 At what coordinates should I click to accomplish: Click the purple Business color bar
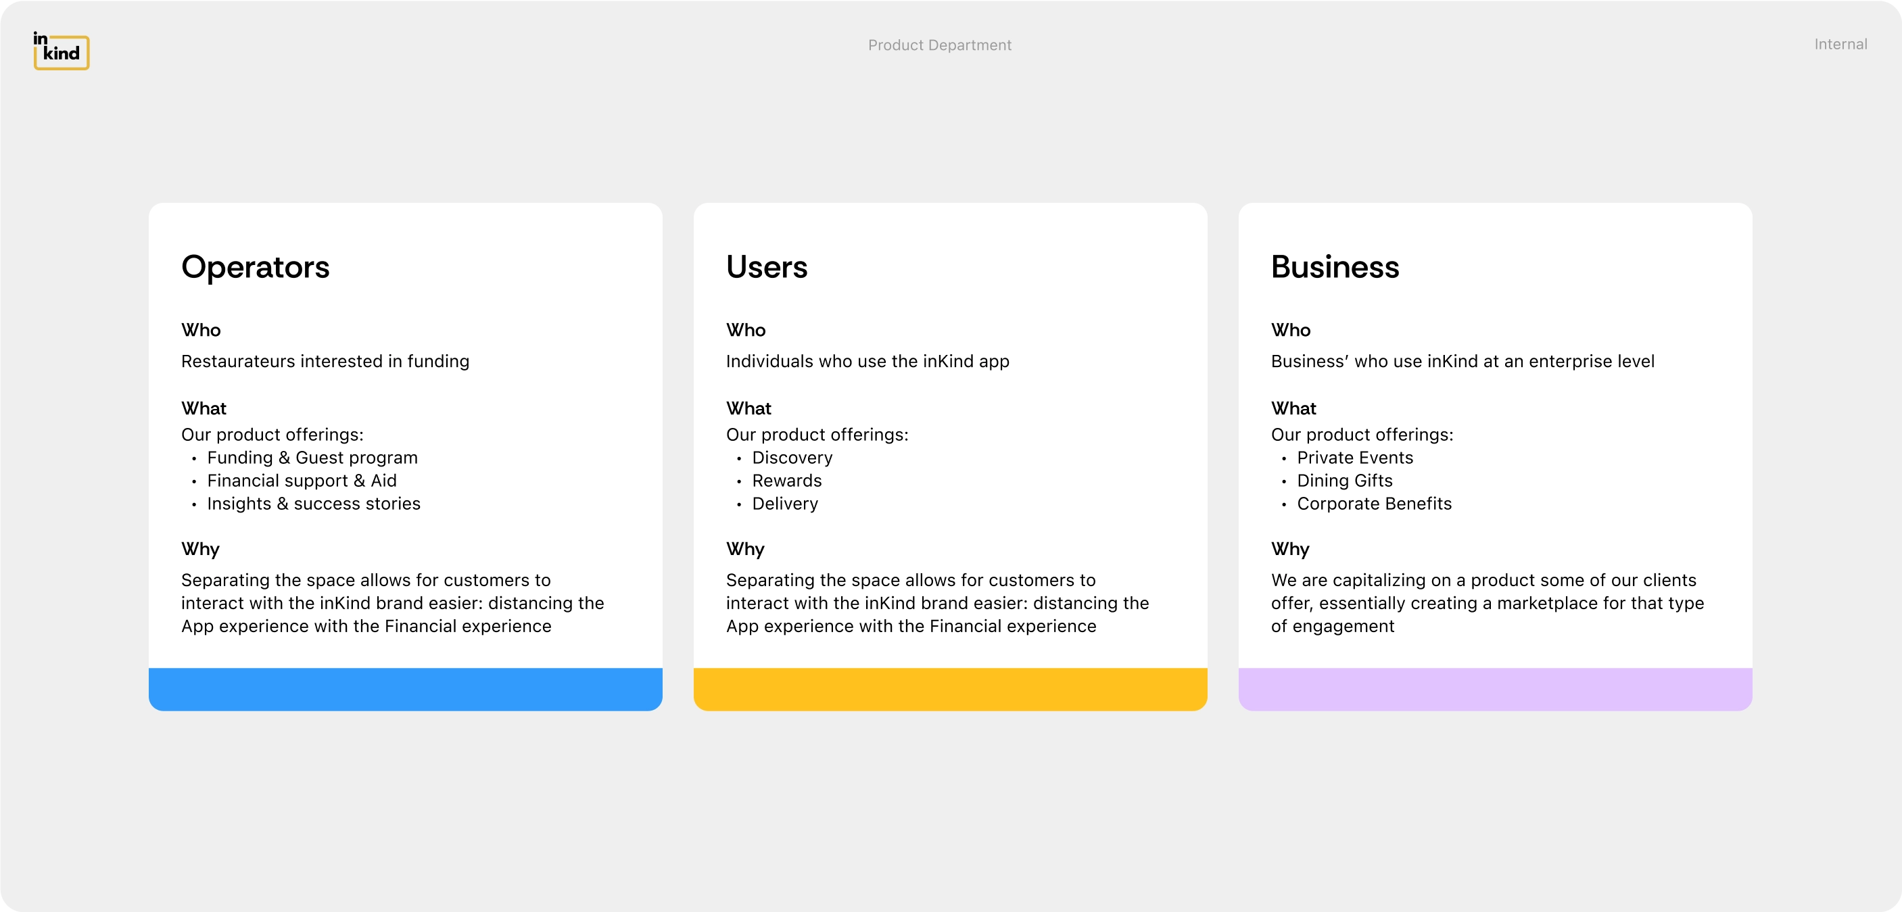tap(1494, 689)
